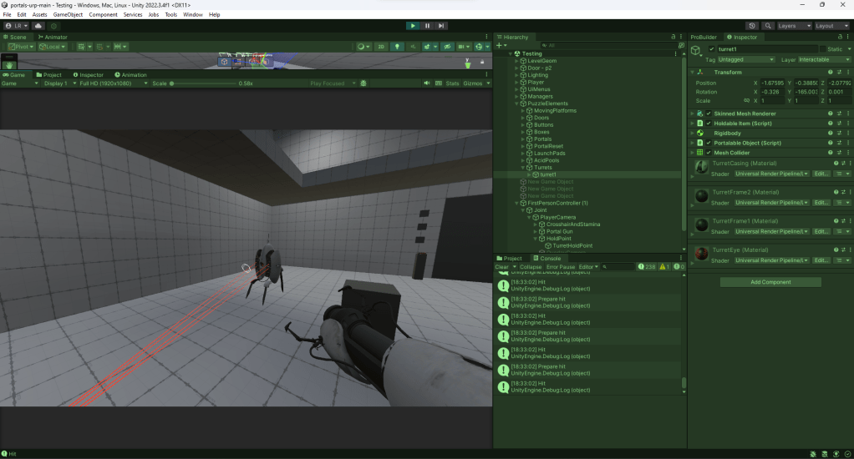
Task: Click the Add Component button
Action: [770, 282]
